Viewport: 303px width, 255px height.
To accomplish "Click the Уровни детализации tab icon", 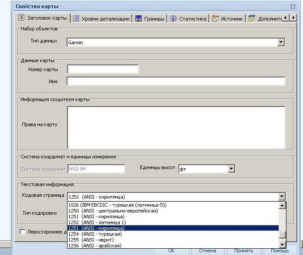I will tap(76, 18).
